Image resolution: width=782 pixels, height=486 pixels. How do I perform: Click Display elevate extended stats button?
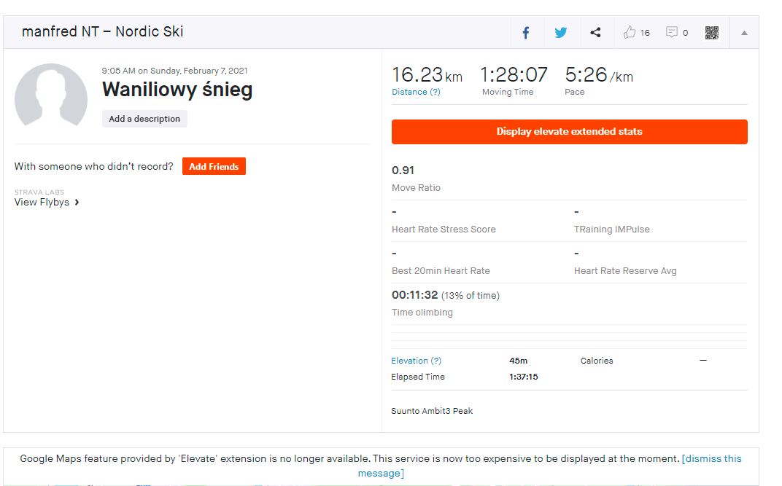pyautogui.click(x=569, y=132)
